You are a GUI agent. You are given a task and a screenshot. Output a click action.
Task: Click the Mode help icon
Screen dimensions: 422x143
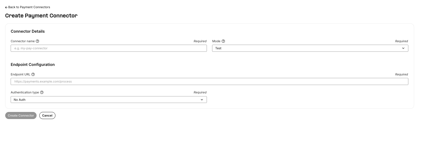click(x=223, y=41)
